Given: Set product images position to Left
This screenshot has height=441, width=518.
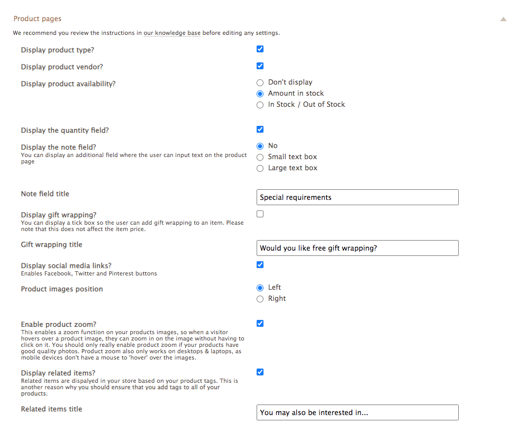Looking at the screenshot, I should pos(260,288).
